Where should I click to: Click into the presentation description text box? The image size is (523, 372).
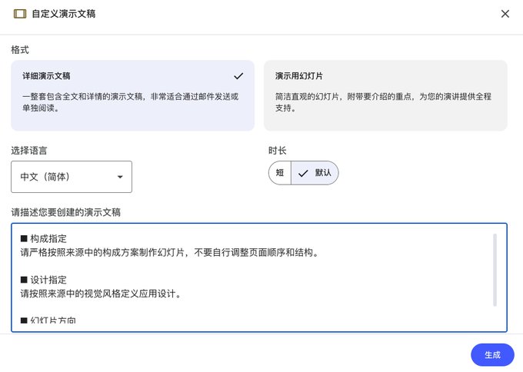coord(259,277)
